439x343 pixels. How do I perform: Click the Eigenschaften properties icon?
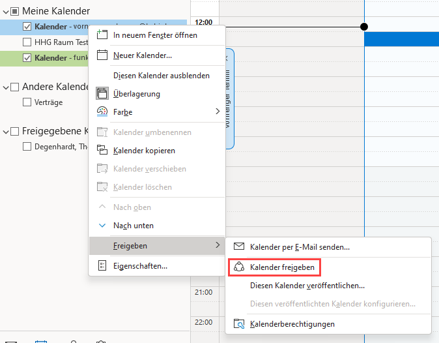click(x=102, y=265)
